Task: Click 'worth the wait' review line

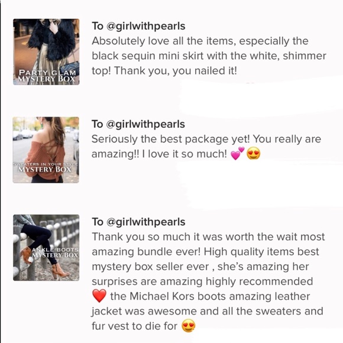Action: [208, 237]
